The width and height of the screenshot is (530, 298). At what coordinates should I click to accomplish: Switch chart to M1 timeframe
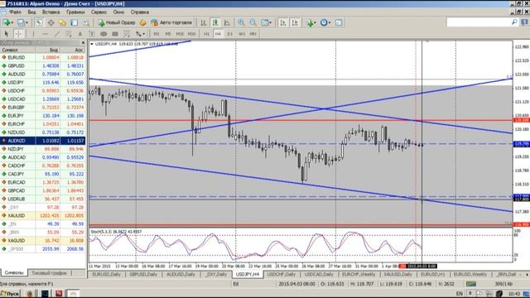(x=157, y=34)
